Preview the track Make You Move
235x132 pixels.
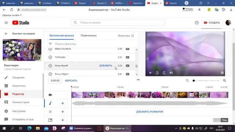point(50,49)
